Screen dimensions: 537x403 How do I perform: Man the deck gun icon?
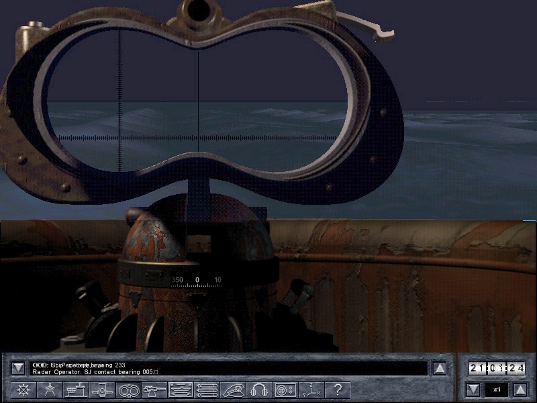click(x=154, y=390)
